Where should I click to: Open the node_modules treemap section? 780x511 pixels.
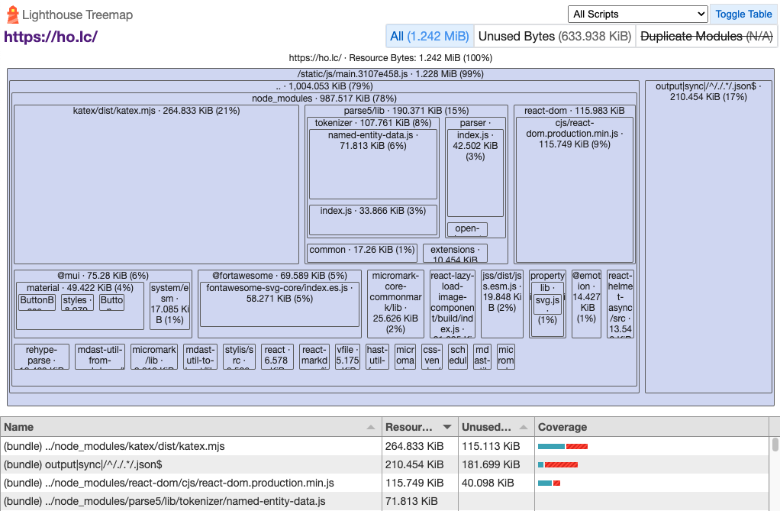pyautogui.click(x=325, y=98)
